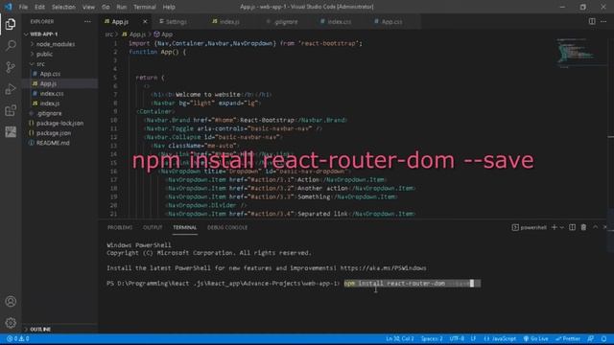The image size is (614, 345).
Task: Open the Go menu
Action: pos(106,7)
